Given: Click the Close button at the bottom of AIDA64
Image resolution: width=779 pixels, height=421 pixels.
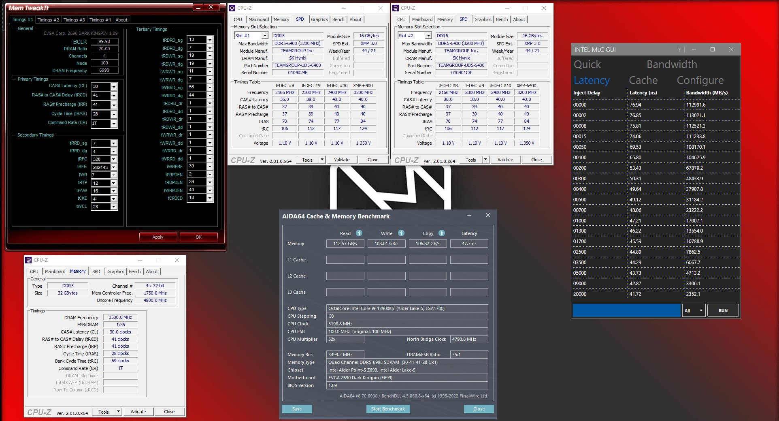Looking at the screenshot, I should tap(479, 409).
